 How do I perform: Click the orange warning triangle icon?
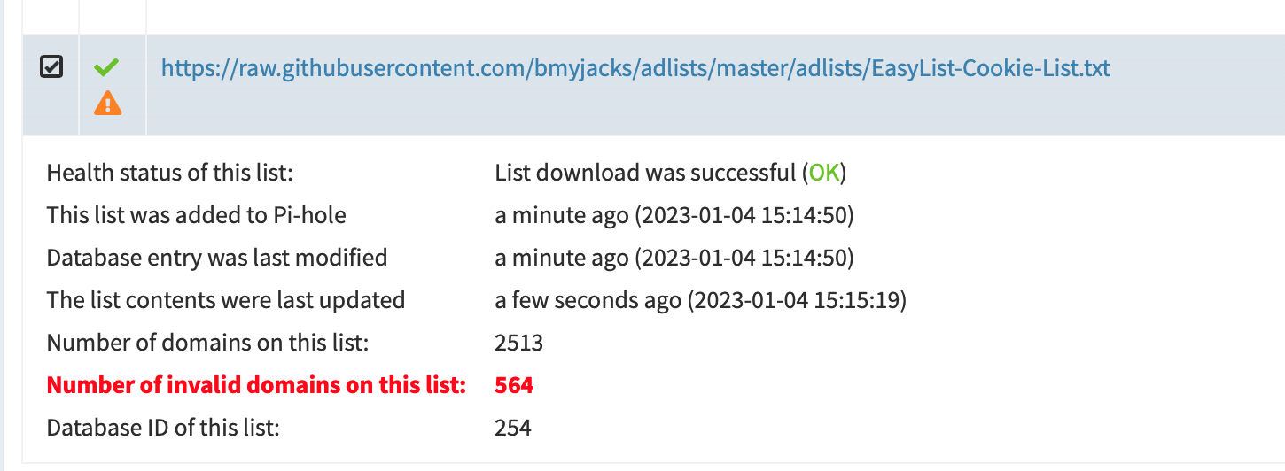click(108, 103)
